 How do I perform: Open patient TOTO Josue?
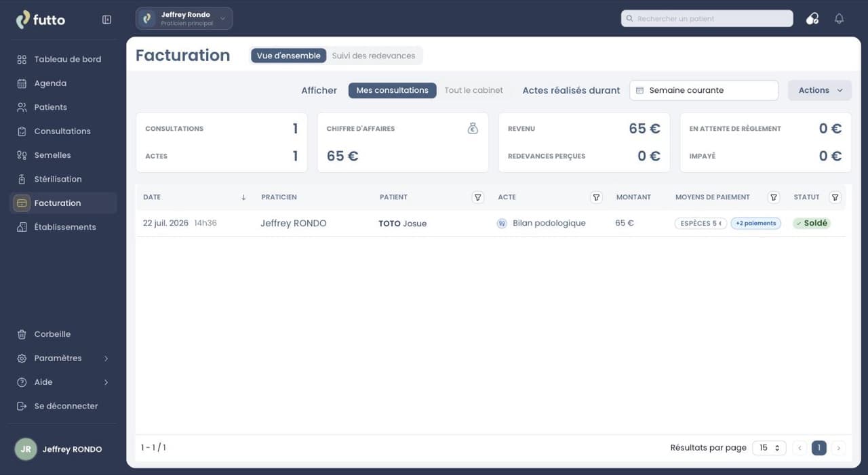click(403, 224)
